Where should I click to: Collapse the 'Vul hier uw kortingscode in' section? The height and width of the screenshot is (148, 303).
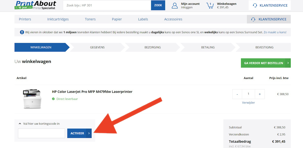[39, 124]
